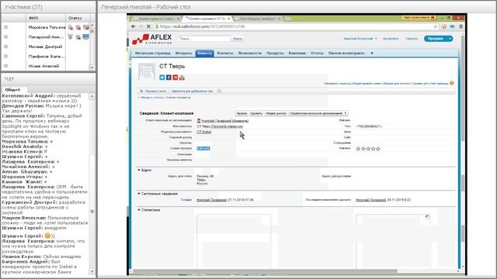Click the Справка link in the header

pyautogui.click(x=412, y=39)
